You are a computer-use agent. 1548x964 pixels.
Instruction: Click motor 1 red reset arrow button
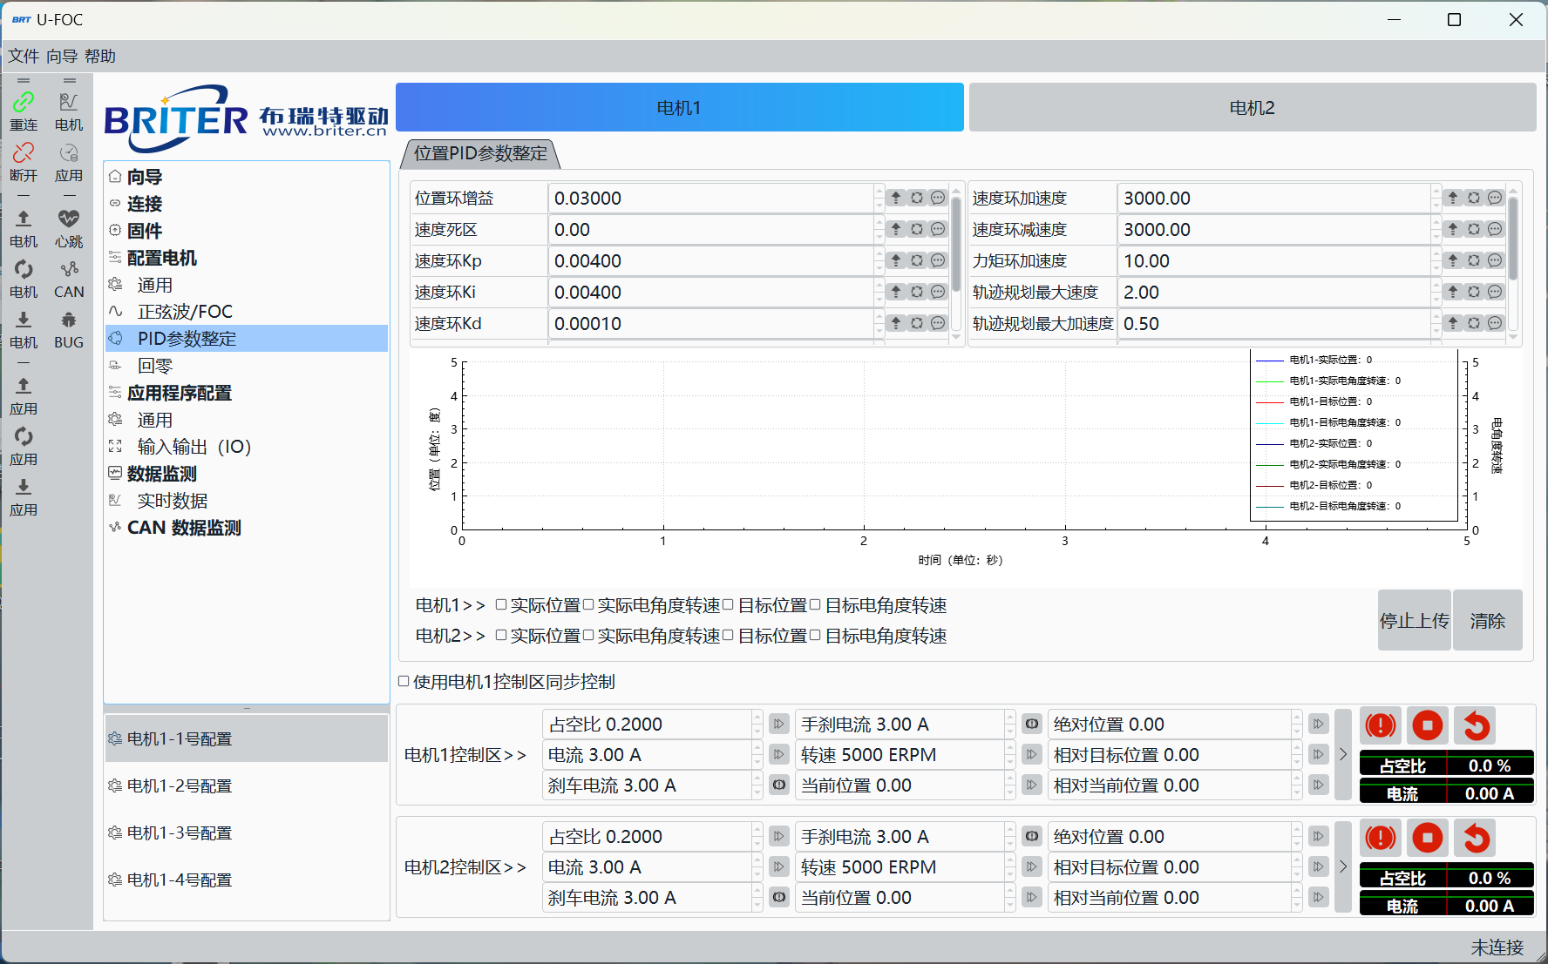coord(1476,725)
